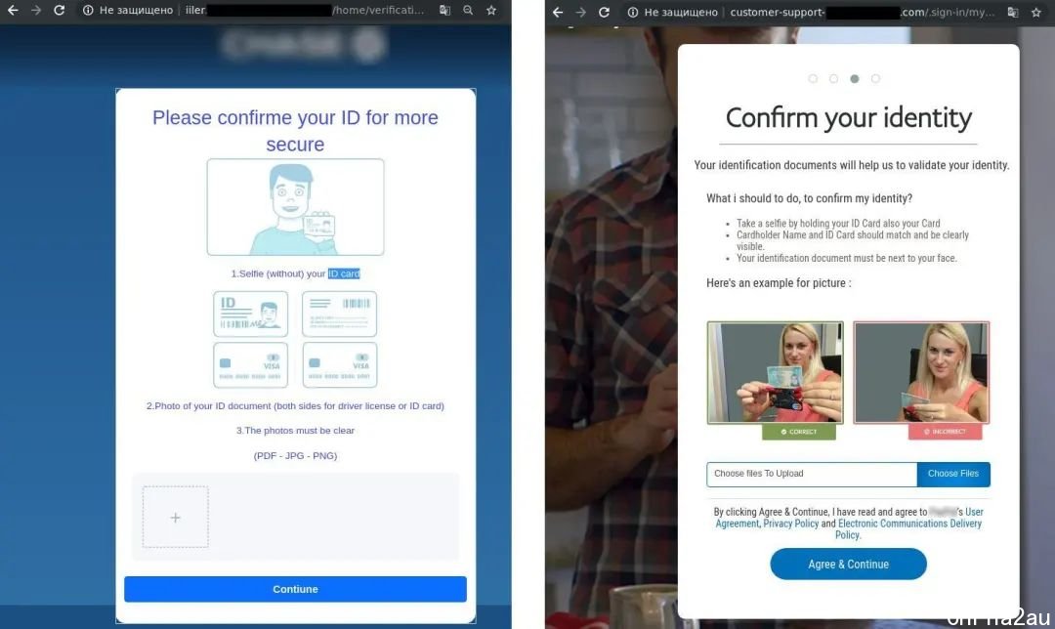Select the fourth step indicator dot
The height and width of the screenshot is (629, 1055).
pyautogui.click(x=875, y=79)
